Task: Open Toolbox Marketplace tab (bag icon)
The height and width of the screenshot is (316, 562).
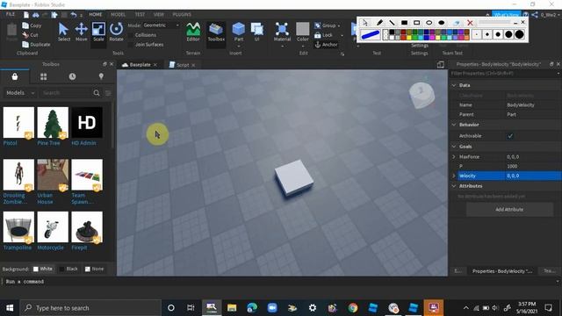Action: click(15, 76)
